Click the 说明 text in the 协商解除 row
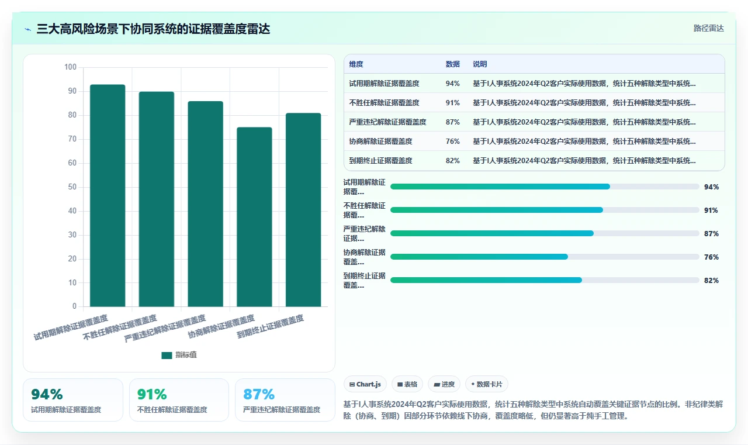748x445 pixels. point(584,142)
